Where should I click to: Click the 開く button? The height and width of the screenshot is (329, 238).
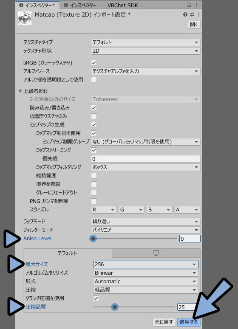coord(194,24)
